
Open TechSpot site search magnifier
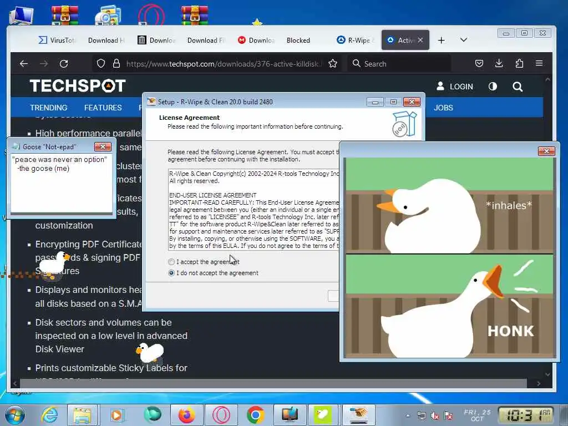518,87
